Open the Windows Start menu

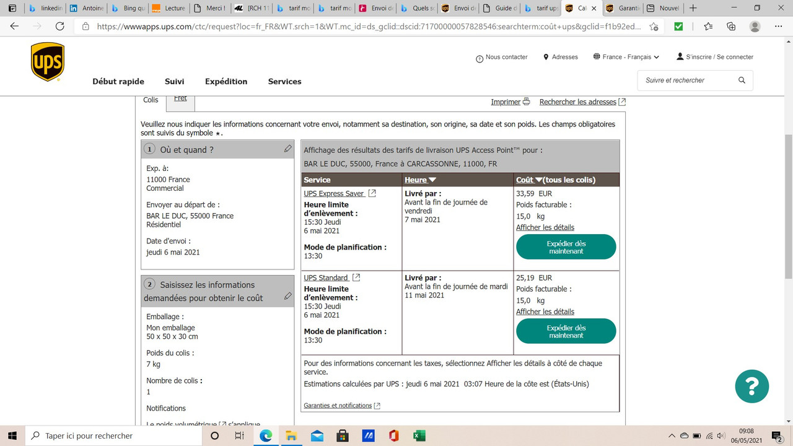(x=12, y=435)
